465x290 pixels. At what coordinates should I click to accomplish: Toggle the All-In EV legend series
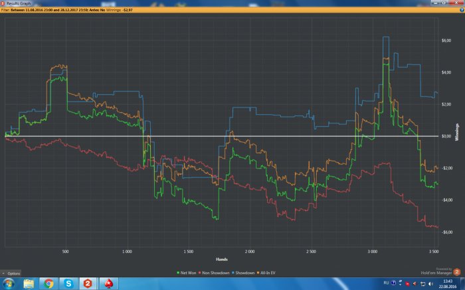tap(266, 273)
